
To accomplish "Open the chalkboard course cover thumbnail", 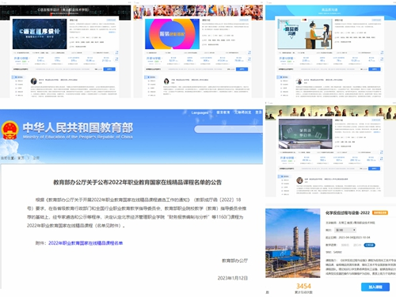I will click(x=306, y=134).
